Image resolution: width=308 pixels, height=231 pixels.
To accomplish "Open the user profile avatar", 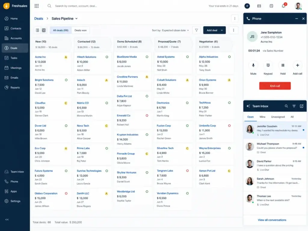I will (298, 6).
